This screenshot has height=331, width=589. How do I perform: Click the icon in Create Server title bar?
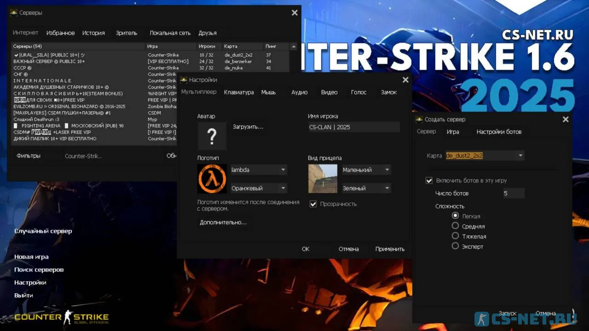419,120
